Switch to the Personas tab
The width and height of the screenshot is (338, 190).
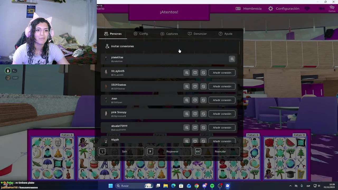click(113, 34)
